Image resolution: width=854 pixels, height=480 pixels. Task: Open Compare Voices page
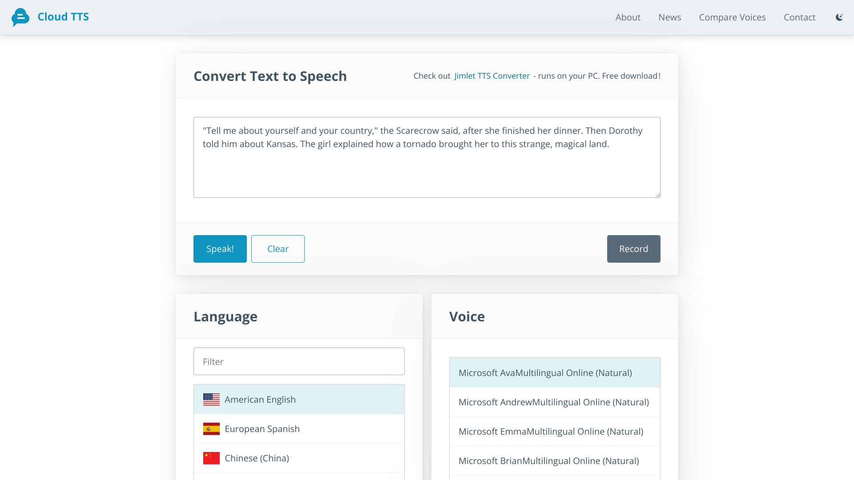[x=732, y=17]
